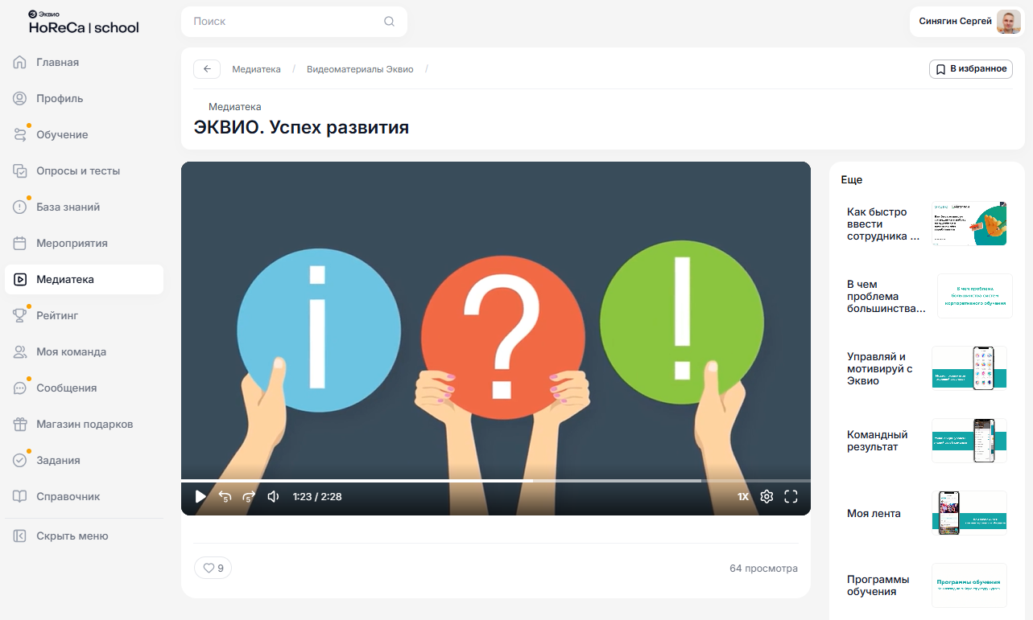Click the 1:23 / 2:28 time display
The image size is (1033, 620).
317,497
